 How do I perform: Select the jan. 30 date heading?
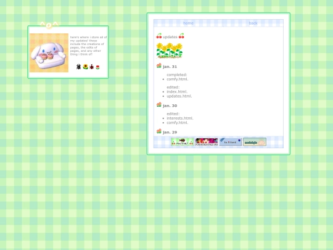pos(170,106)
